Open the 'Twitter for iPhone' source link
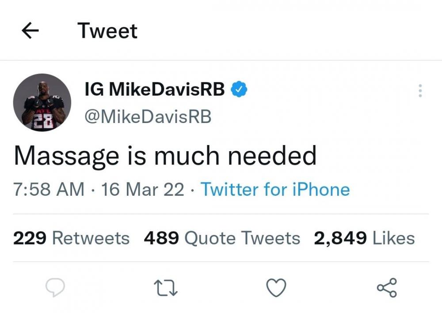Screen dimensions: 442x313 (x=275, y=190)
